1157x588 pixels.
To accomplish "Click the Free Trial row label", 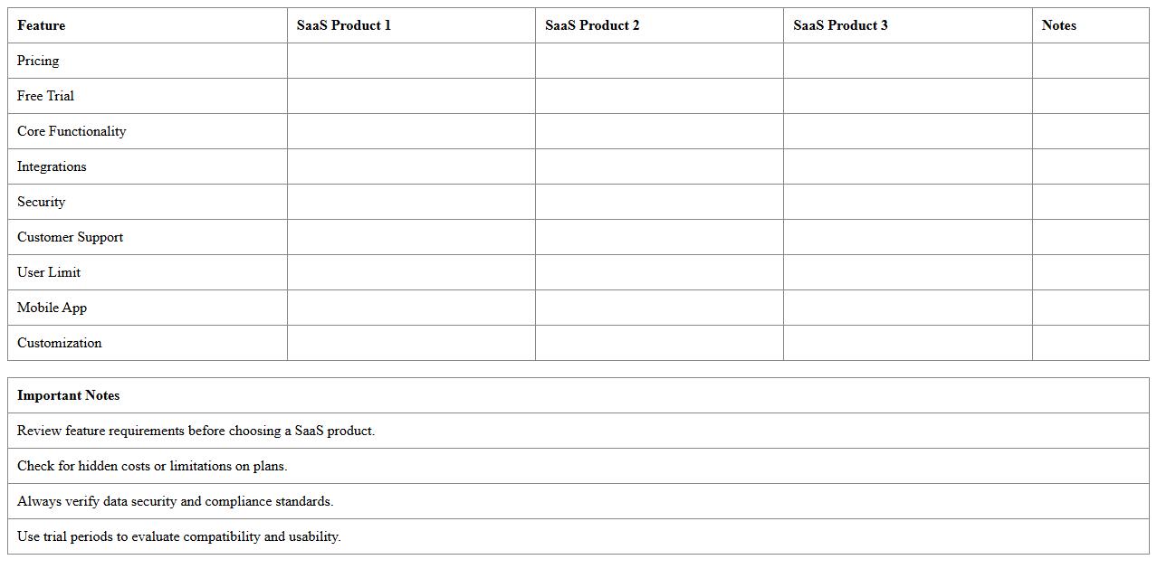I will click(x=45, y=96).
